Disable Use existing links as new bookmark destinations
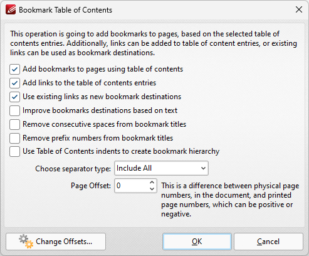Screen dimensions: 309x256 point(14,97)
